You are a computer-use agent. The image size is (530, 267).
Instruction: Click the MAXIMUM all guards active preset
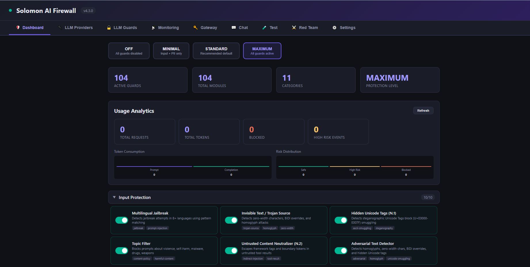(262, 51)
